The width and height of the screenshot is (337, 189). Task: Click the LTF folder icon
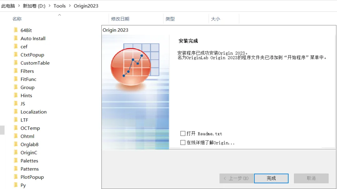pos(16,120)
